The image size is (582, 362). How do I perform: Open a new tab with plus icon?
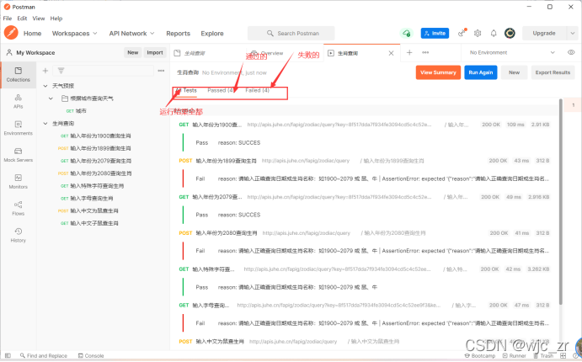point(409,53)
